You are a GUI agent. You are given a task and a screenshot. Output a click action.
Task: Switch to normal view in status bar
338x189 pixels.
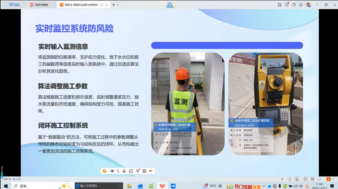(305, 179)
